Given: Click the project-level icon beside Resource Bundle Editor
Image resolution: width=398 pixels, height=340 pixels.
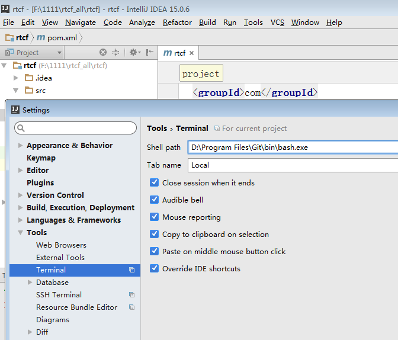Looking at the screenshot, I should point(131,307).
